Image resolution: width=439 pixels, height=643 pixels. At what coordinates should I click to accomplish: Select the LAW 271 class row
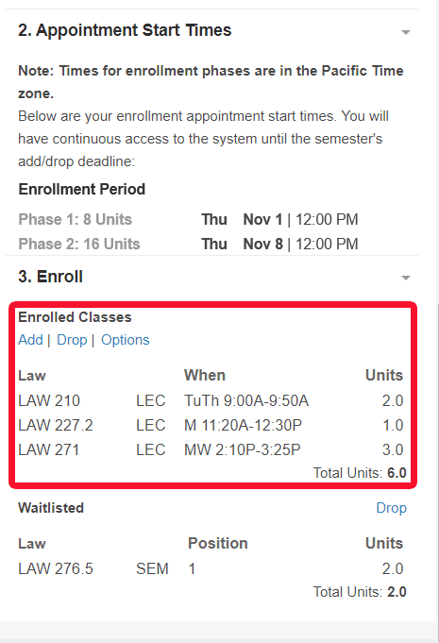211,449
